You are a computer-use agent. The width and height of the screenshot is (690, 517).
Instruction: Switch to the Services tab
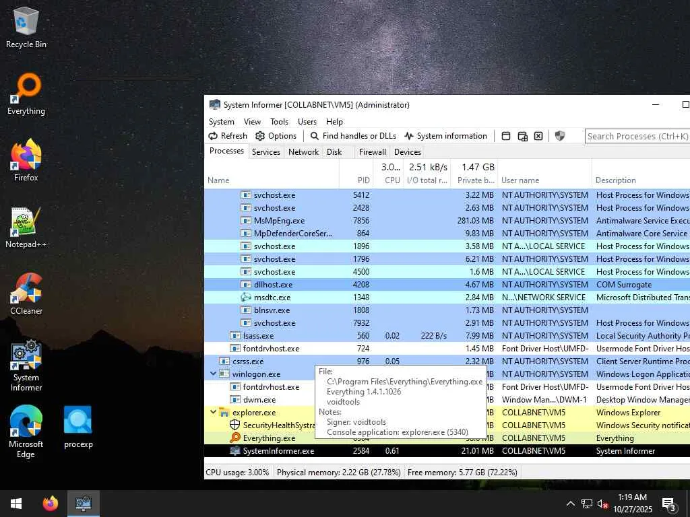click(x=265, y=151)
